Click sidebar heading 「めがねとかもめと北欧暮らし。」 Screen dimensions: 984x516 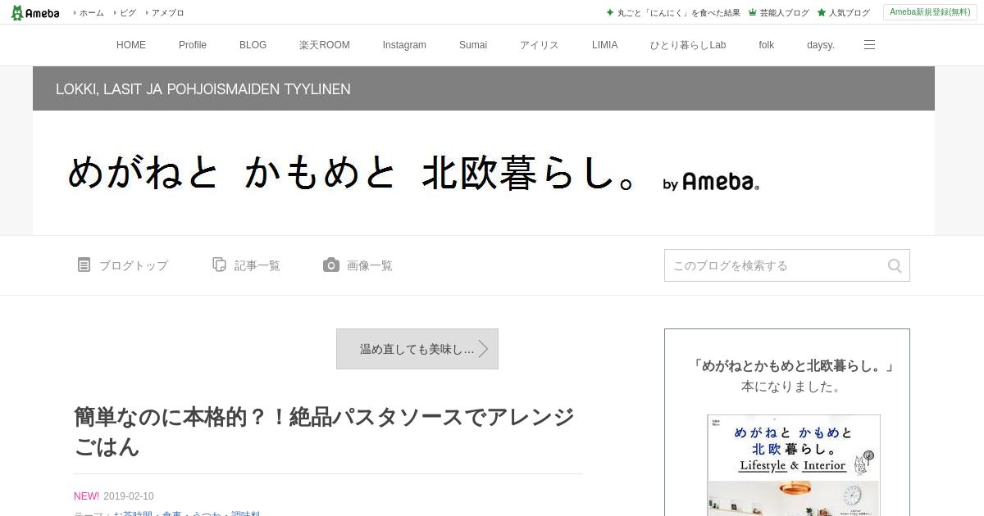point(792,366)
